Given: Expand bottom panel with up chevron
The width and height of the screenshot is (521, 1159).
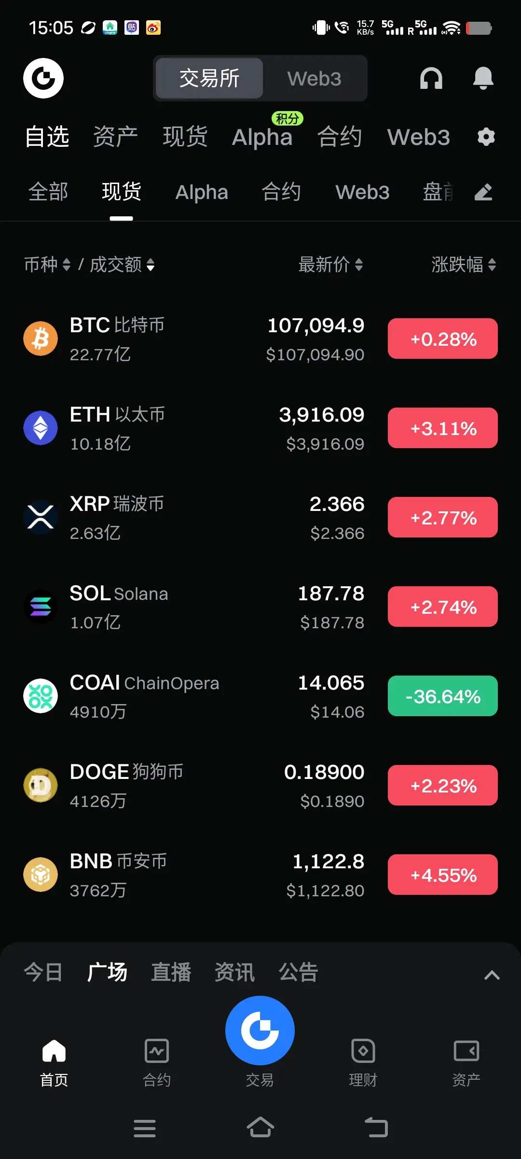Looking at the screenshot, I should [x=492, y=975].
